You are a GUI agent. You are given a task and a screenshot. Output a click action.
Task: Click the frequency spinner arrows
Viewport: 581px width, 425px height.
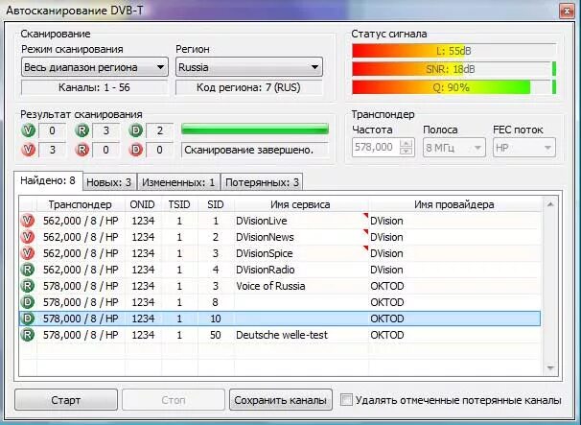[407, 147]
